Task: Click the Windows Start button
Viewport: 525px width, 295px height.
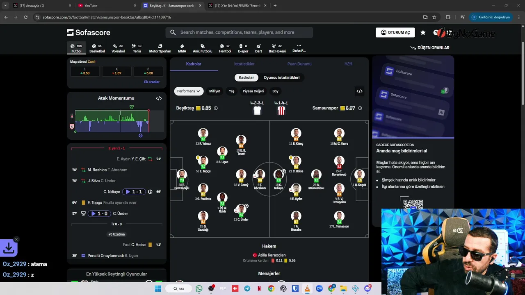Action: [158, 288]
